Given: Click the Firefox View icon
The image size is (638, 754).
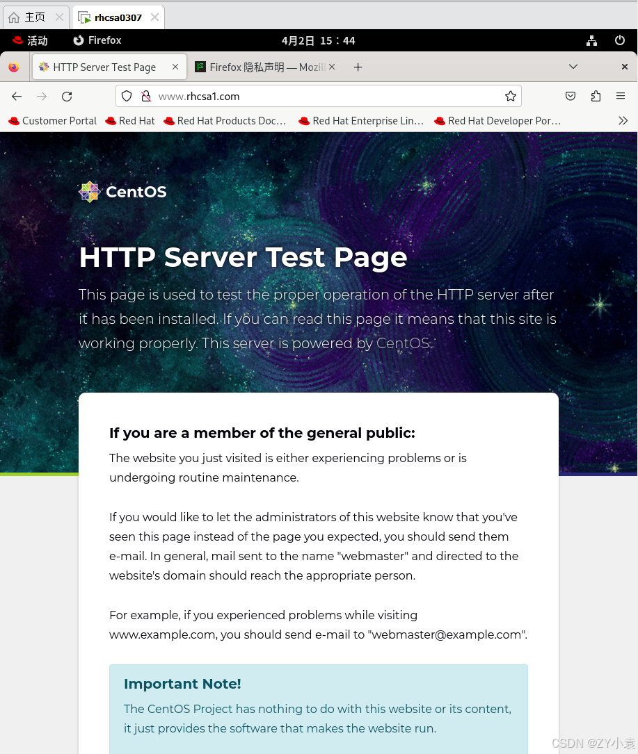Looking at the screenshot, I should coord(14,67).
